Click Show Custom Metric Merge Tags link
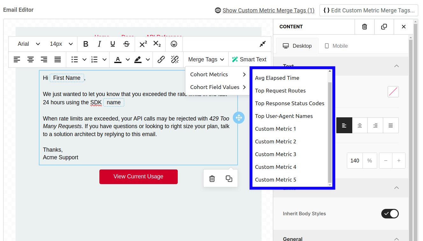423x241 pixels. pos(269,10)
